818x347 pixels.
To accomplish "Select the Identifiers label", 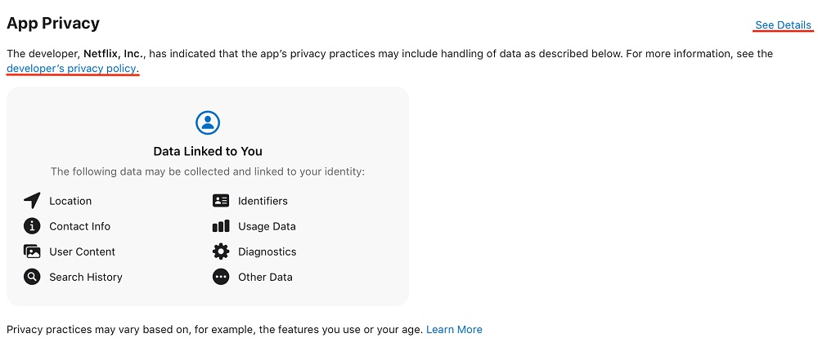I will point(263,201).
